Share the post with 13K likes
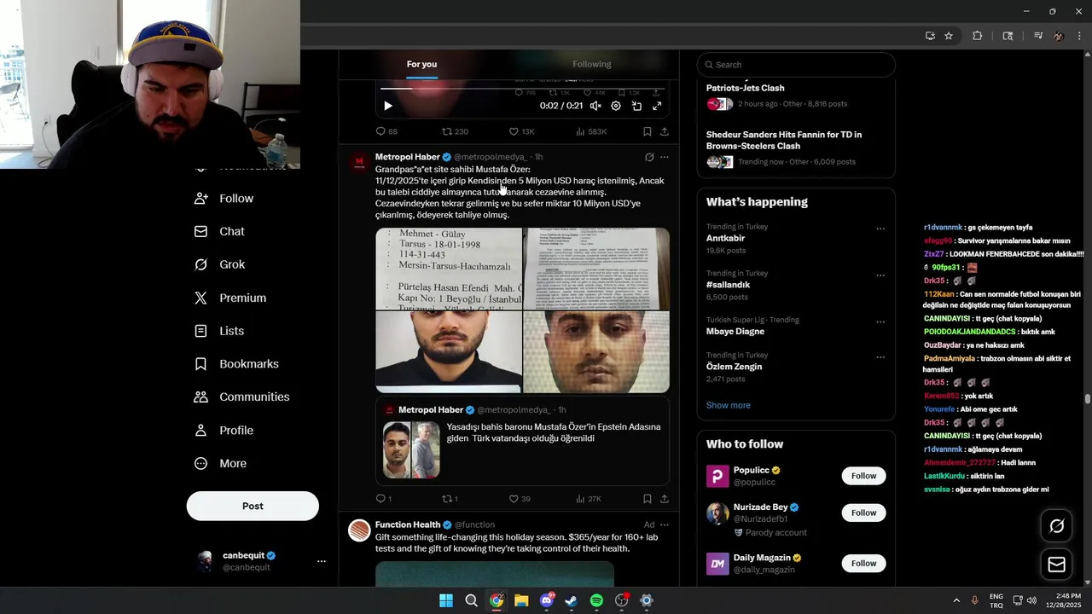Image resolution: width=1092 pixels, height=614 pixels. (x=665, y=131)
